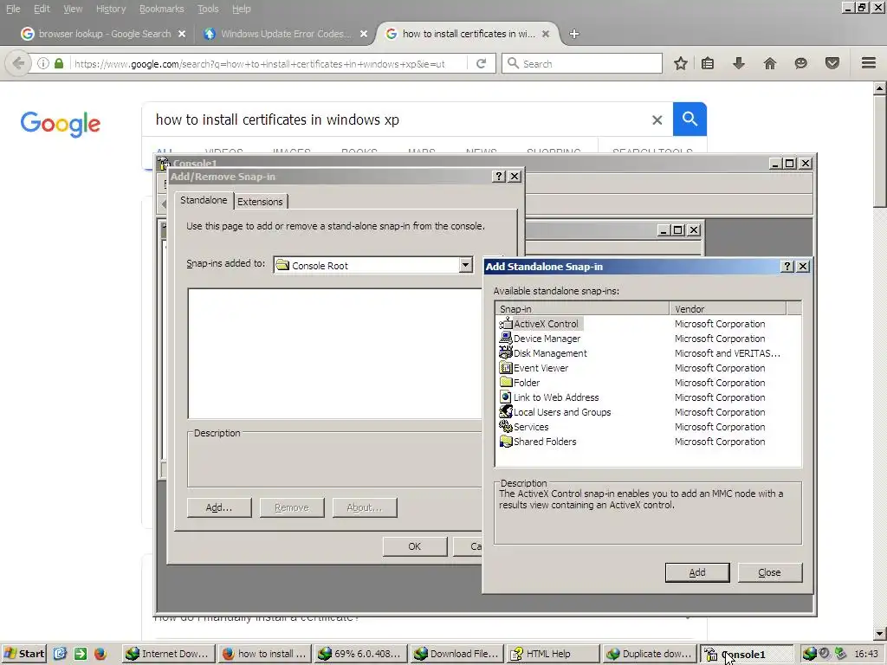Click the help question mark in Add Standalone Snap-in

(787, 267)
